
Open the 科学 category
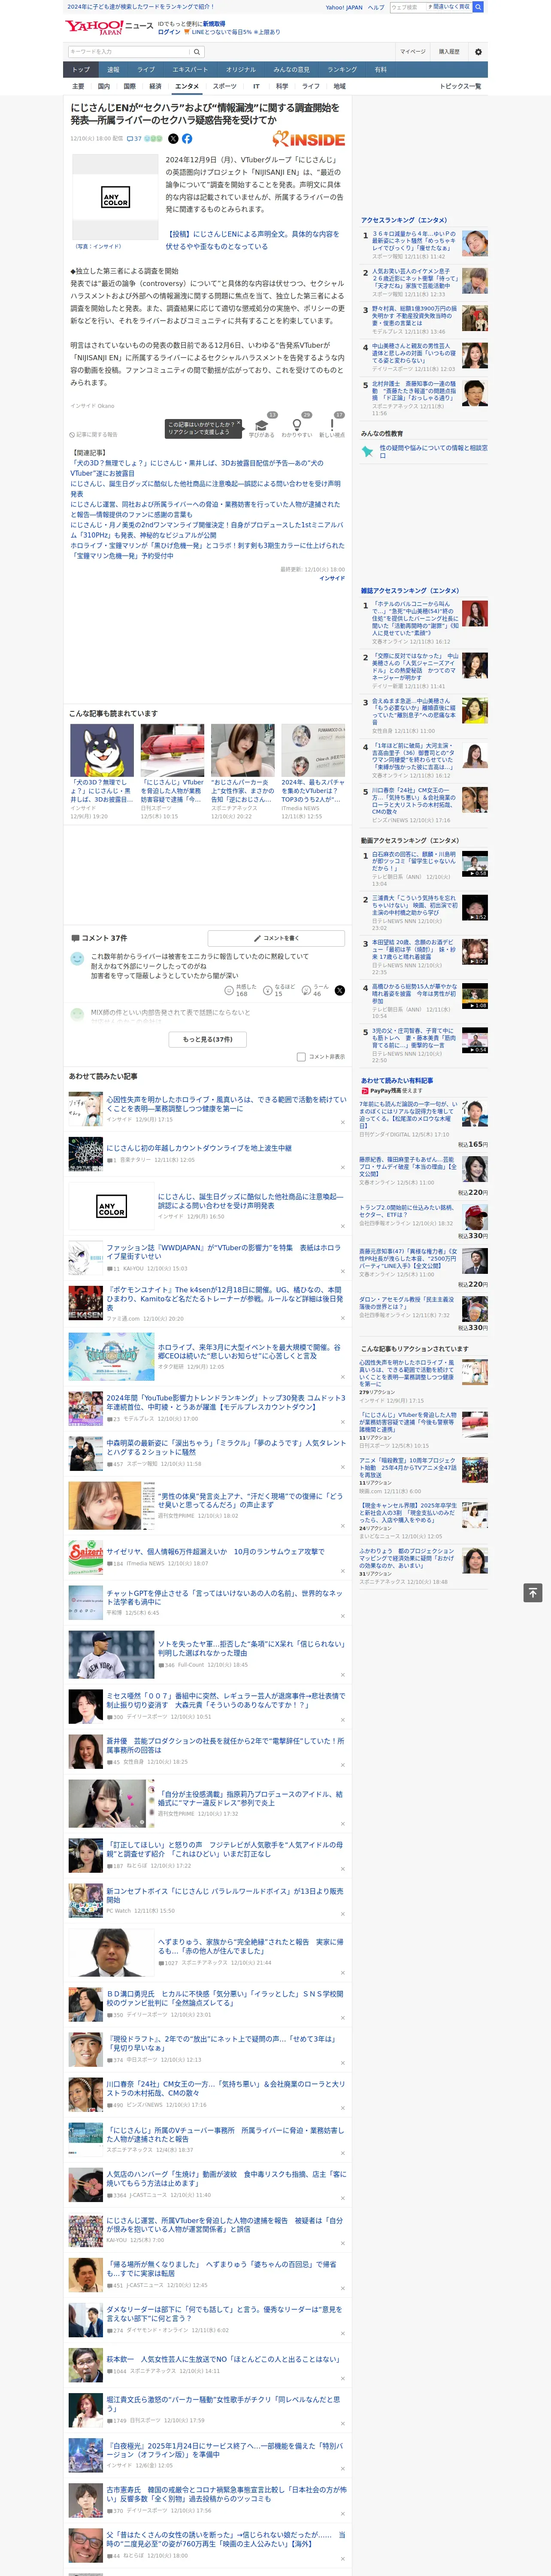pyautogui.click(x=282, y=86)
